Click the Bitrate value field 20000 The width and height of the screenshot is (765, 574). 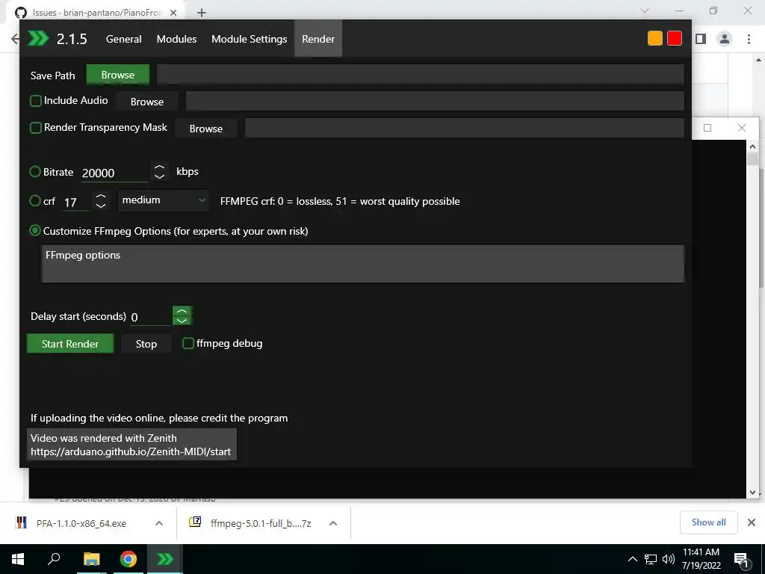click(x=114, y=173)
